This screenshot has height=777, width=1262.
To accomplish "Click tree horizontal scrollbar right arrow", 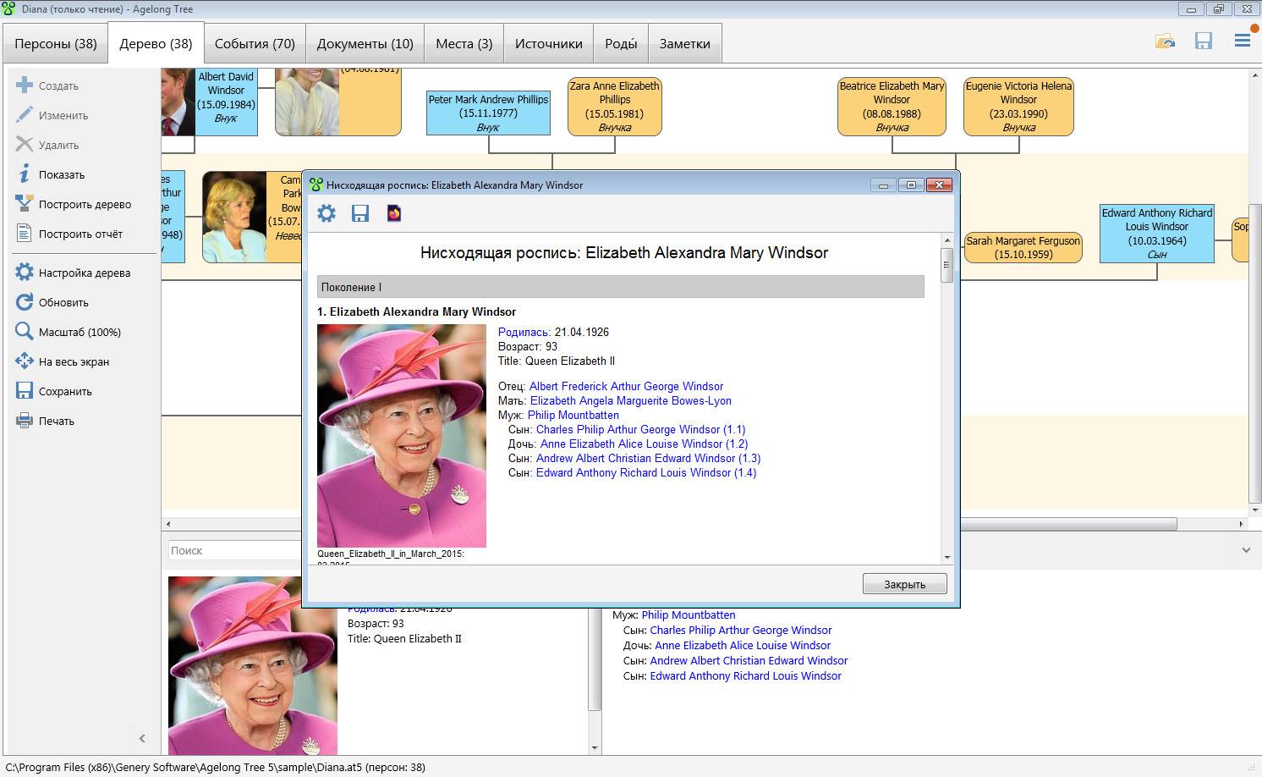I will click(x=1241, y=525).
